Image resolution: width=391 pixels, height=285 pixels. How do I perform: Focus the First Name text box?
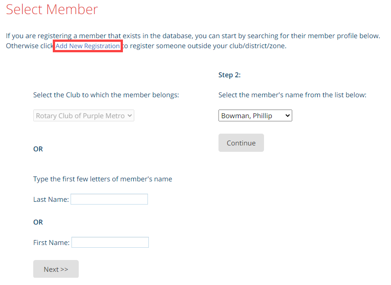(110, 242)
